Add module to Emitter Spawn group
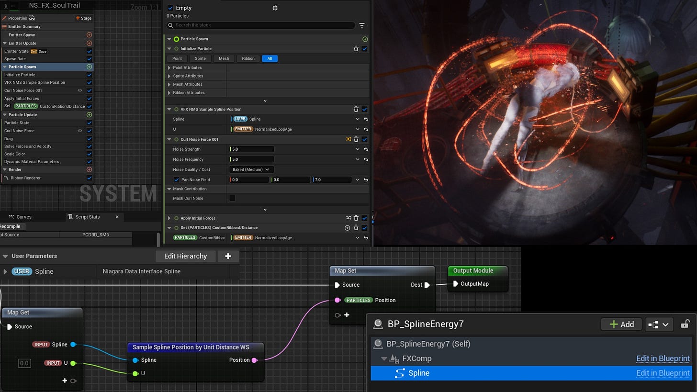 coord(89,35)
